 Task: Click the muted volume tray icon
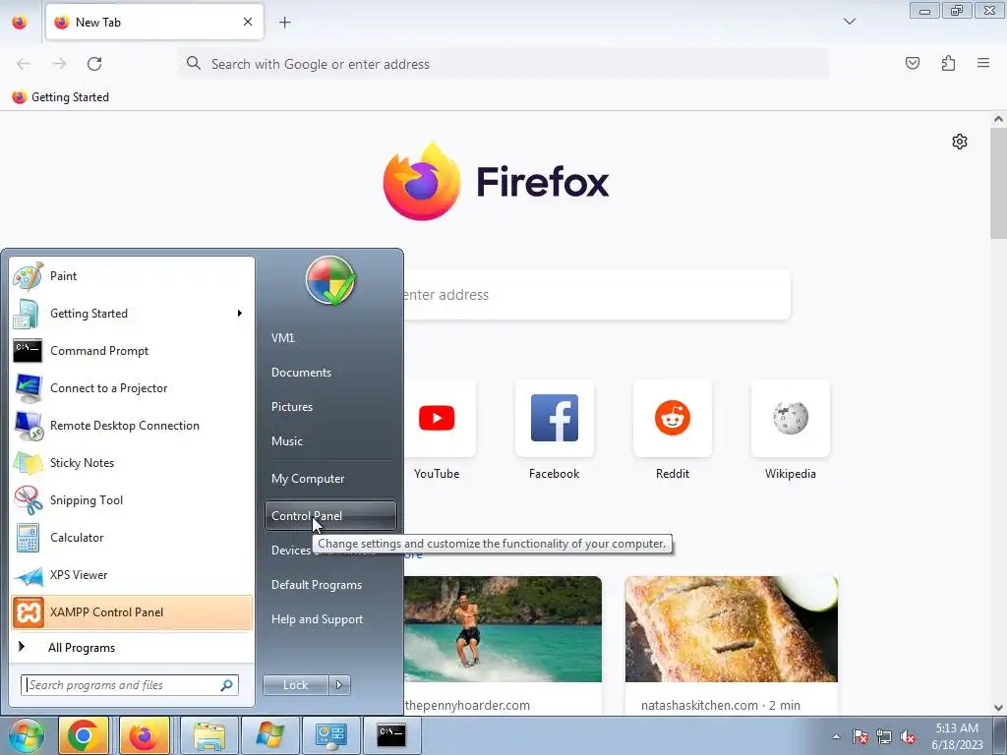point(908,736)
